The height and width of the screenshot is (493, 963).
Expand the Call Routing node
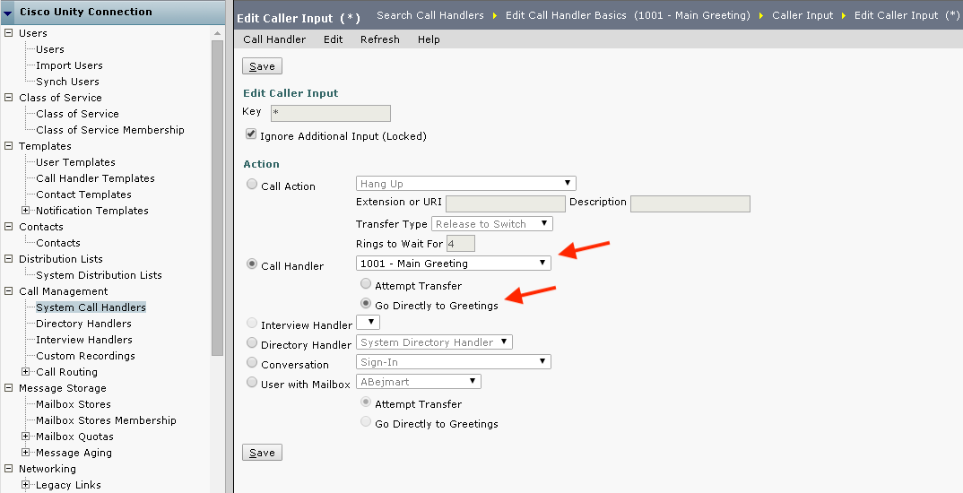point(26,372)
